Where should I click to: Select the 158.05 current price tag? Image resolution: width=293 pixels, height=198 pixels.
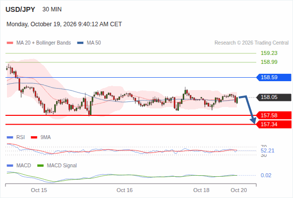pos(274,97)
